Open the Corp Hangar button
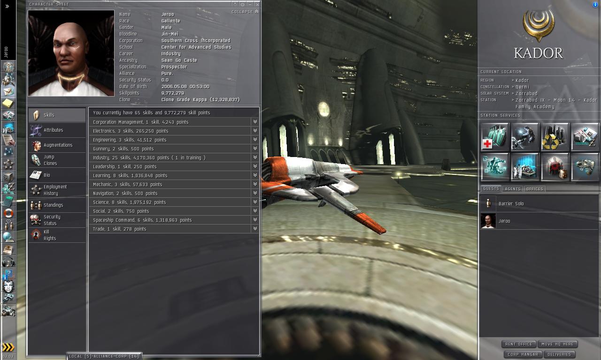The height and width of the screenshot is (360, 601). (523, 354)
